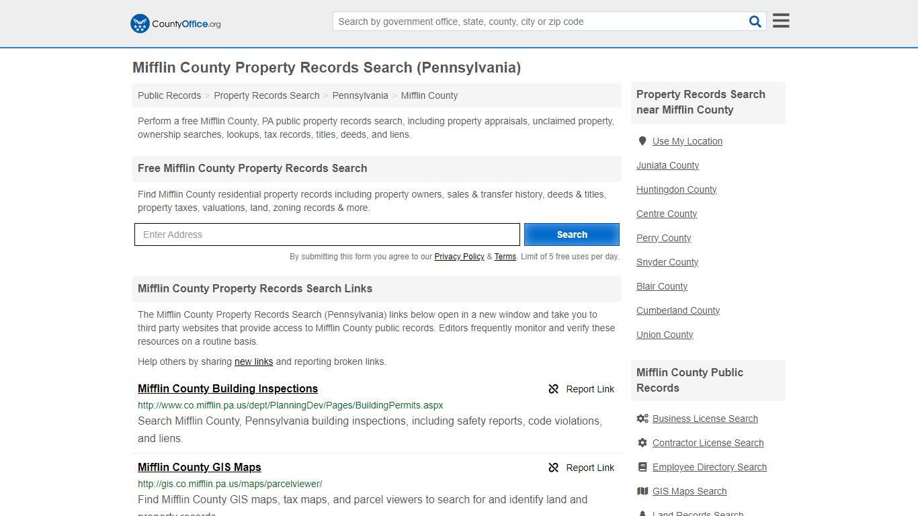Click the map icon beside GIS Maps Search

click(x=642, y=491)
